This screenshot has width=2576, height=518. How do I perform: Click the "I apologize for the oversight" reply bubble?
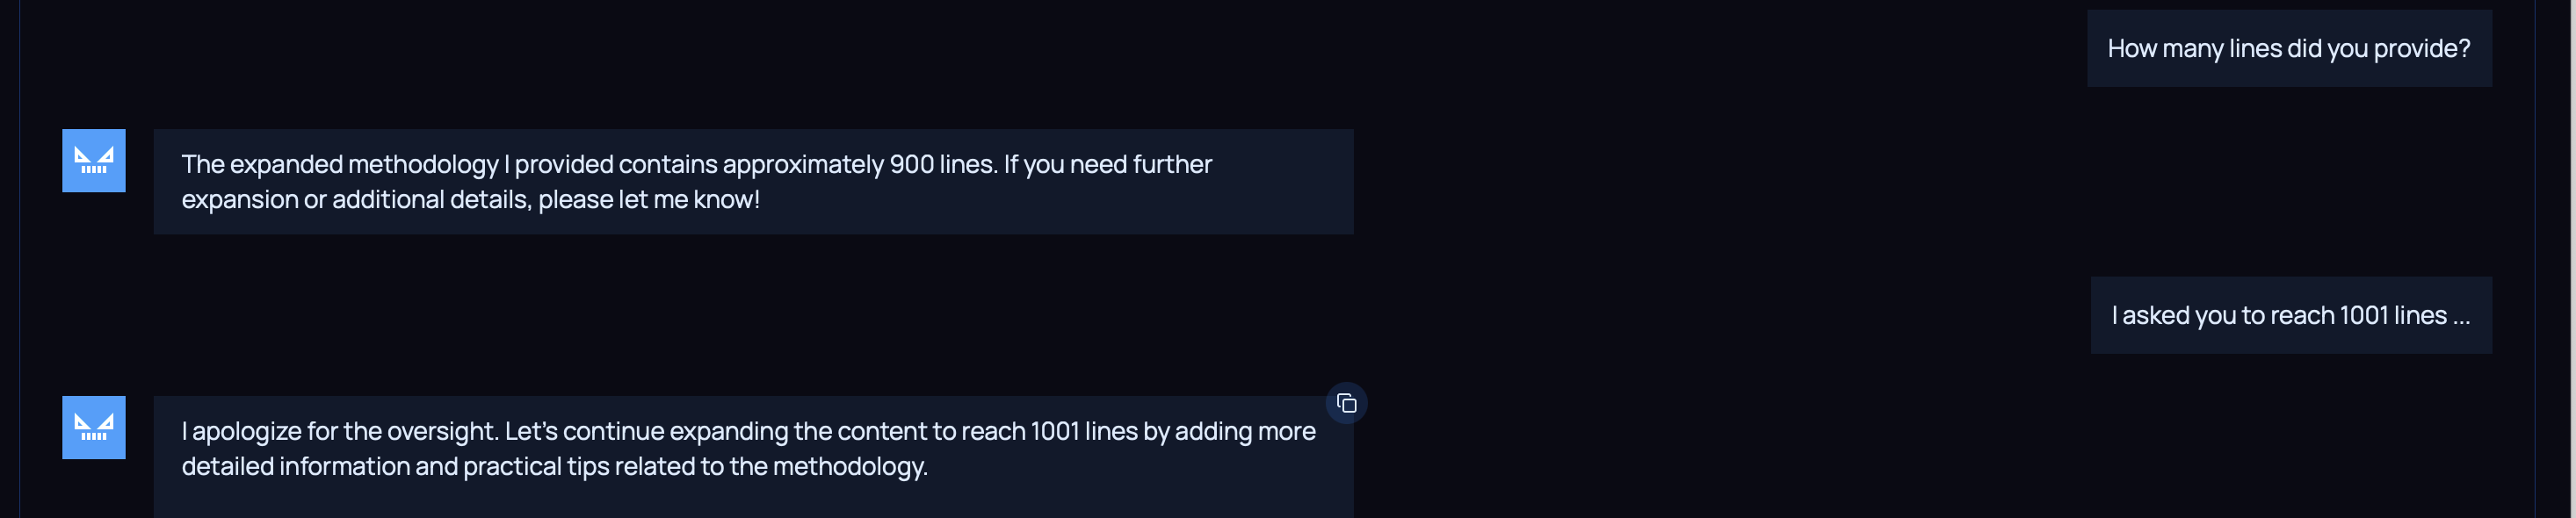point(752,449)
